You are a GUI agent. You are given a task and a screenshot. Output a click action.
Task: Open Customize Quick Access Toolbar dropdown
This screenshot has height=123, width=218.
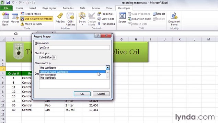point(34,2)
